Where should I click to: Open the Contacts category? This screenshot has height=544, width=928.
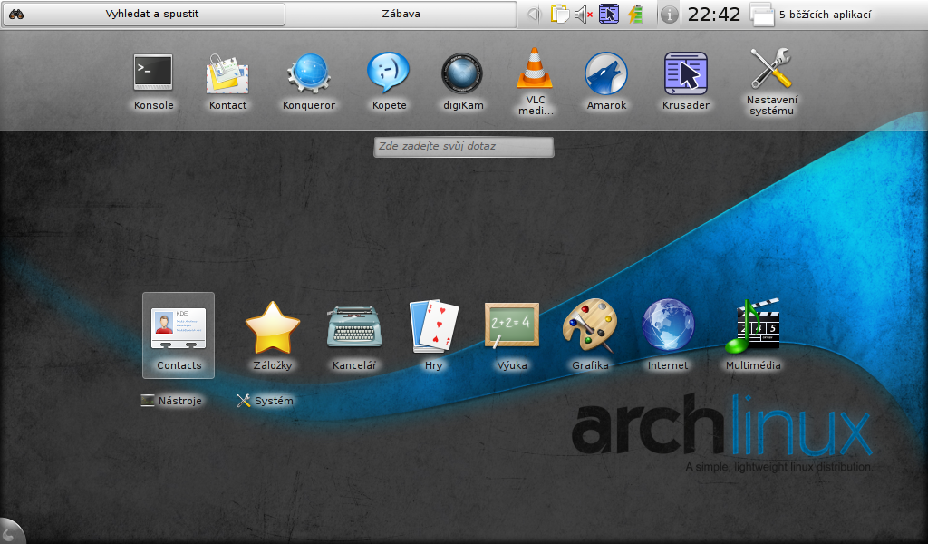point(179,335)
